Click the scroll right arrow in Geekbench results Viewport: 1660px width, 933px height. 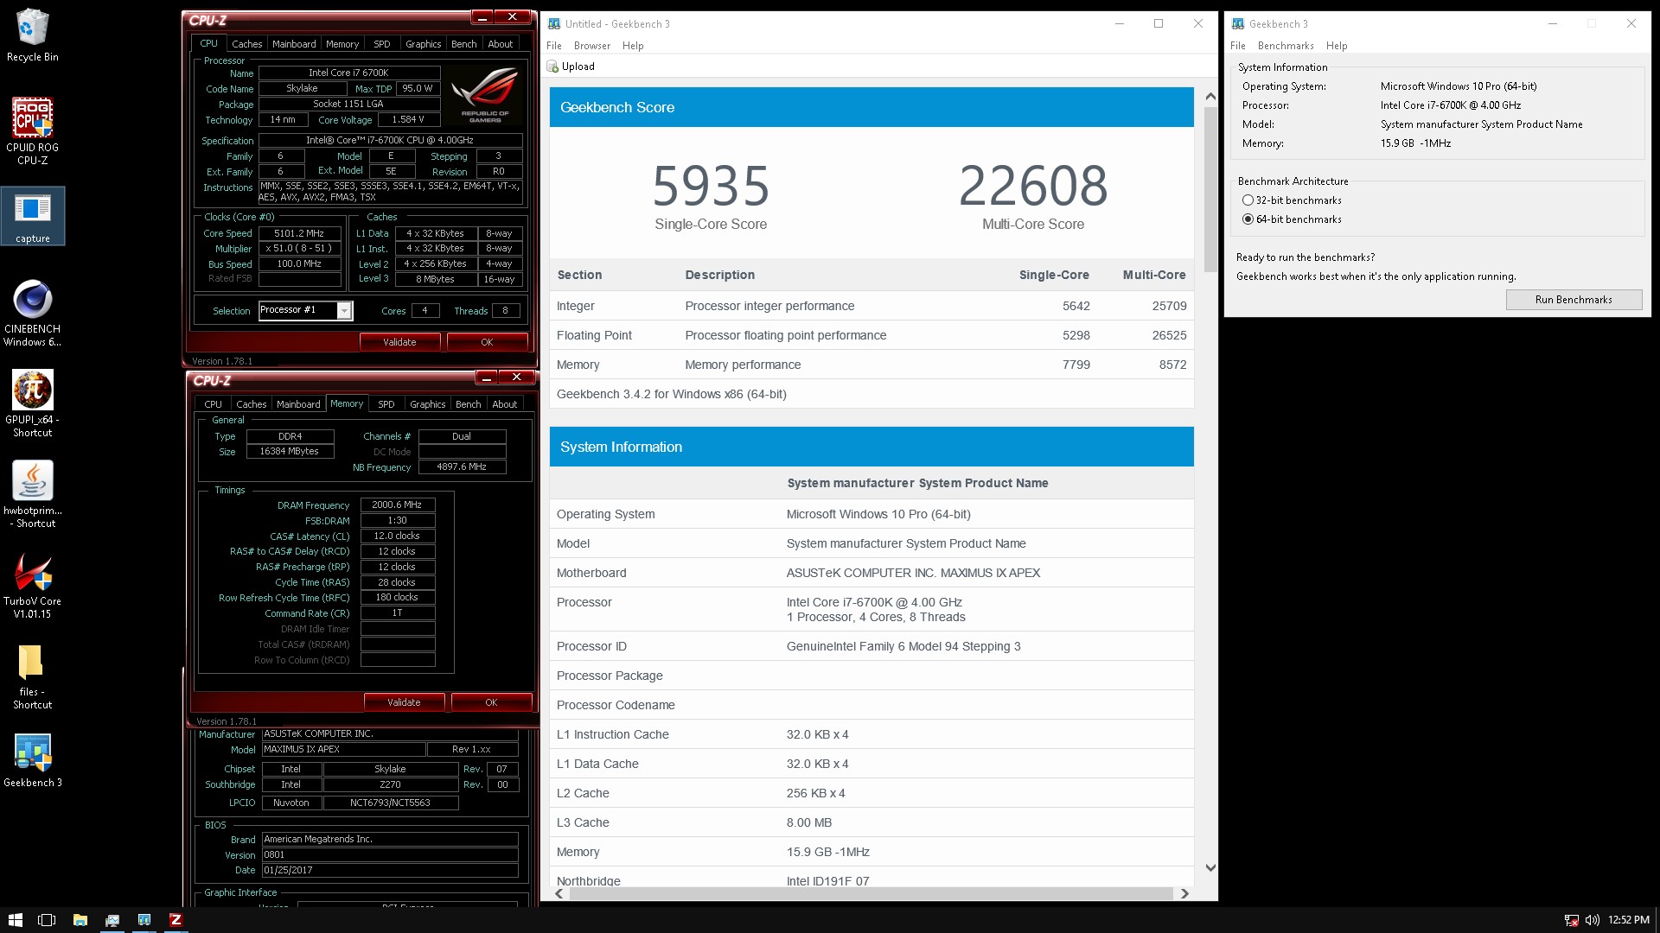[x=1184, y=893]
